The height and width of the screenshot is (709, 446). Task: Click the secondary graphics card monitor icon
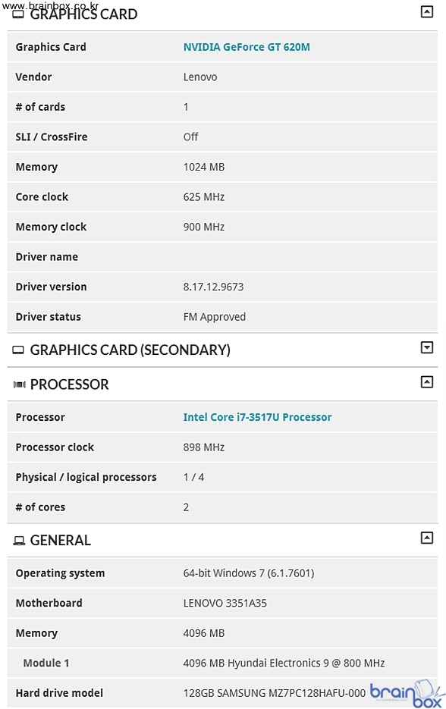coord(18,350)
